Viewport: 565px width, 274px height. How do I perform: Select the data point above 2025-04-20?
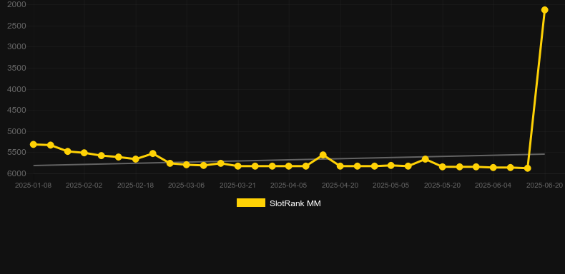click(x=340, y=166)
